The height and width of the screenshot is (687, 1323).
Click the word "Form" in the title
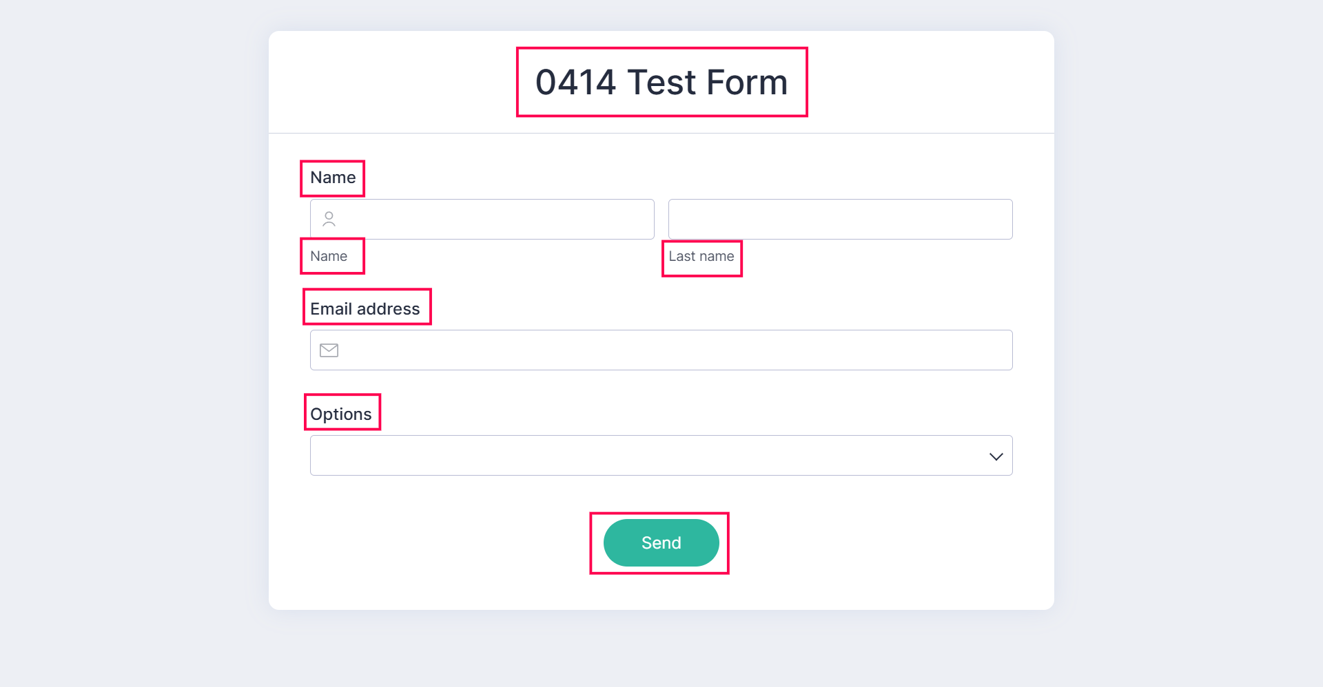click(x=747, y=83)
